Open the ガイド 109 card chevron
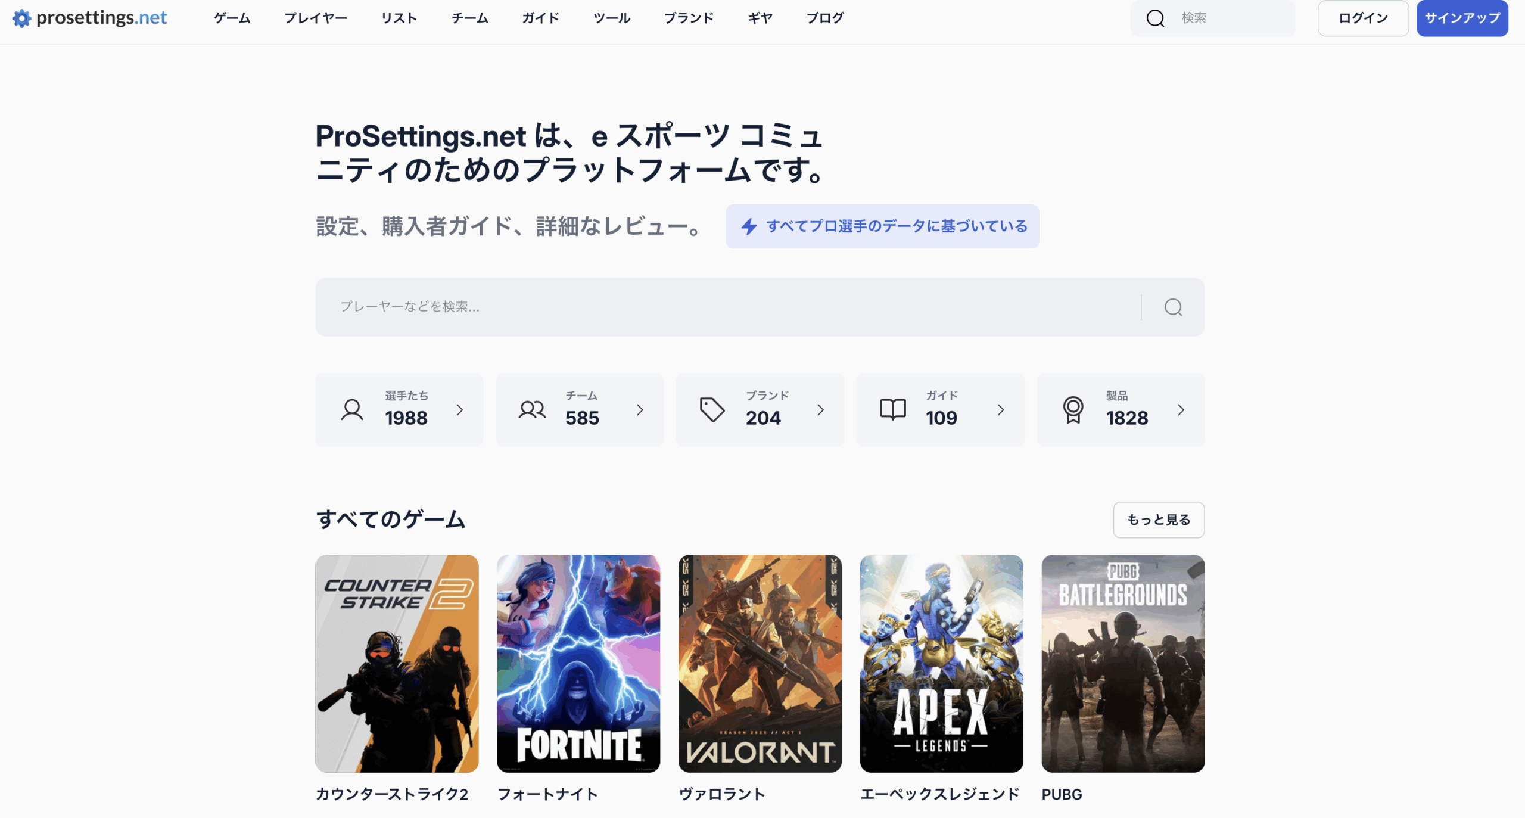 tap(1000, 410)
